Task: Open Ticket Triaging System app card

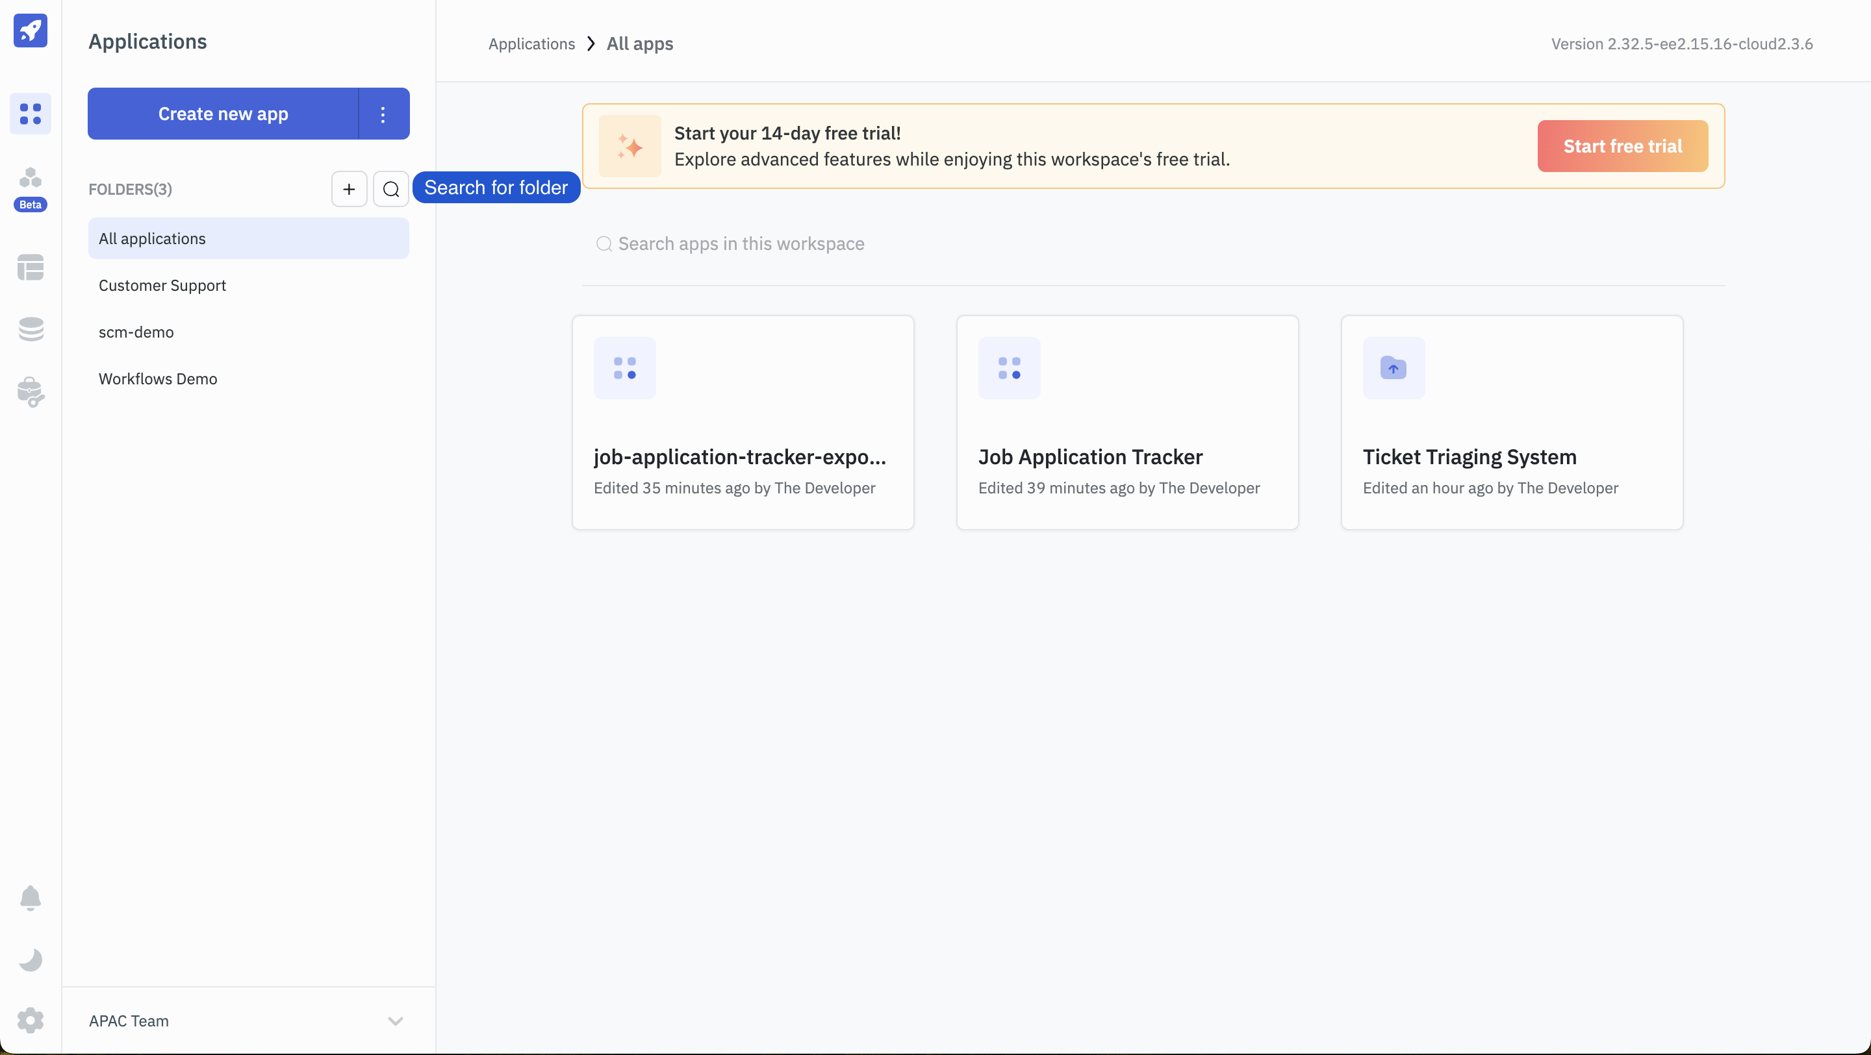Action: pos(1512,423)
